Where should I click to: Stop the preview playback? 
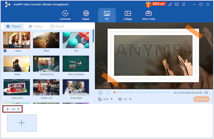[x=108, y=93]
